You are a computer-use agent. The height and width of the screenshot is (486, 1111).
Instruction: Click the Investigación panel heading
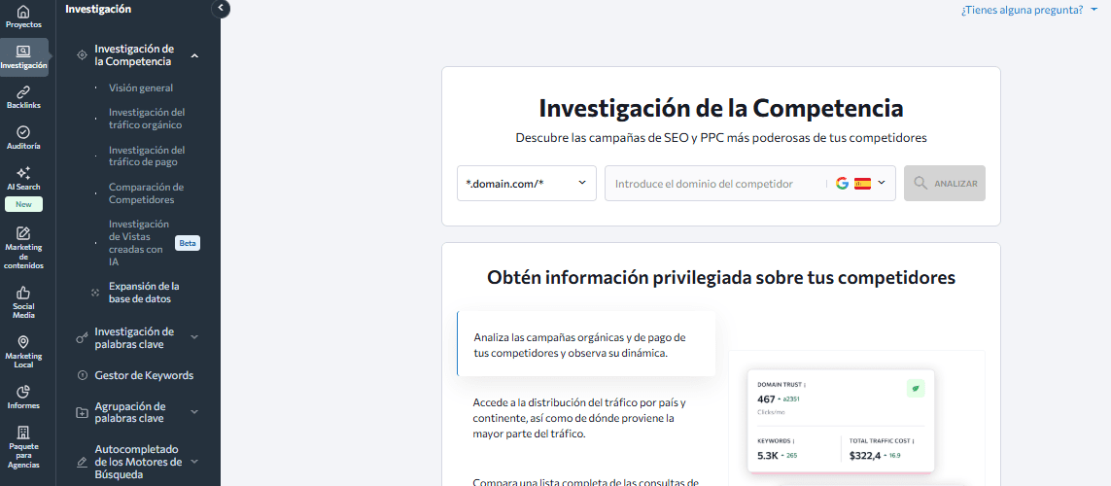[x=98, y=9]
